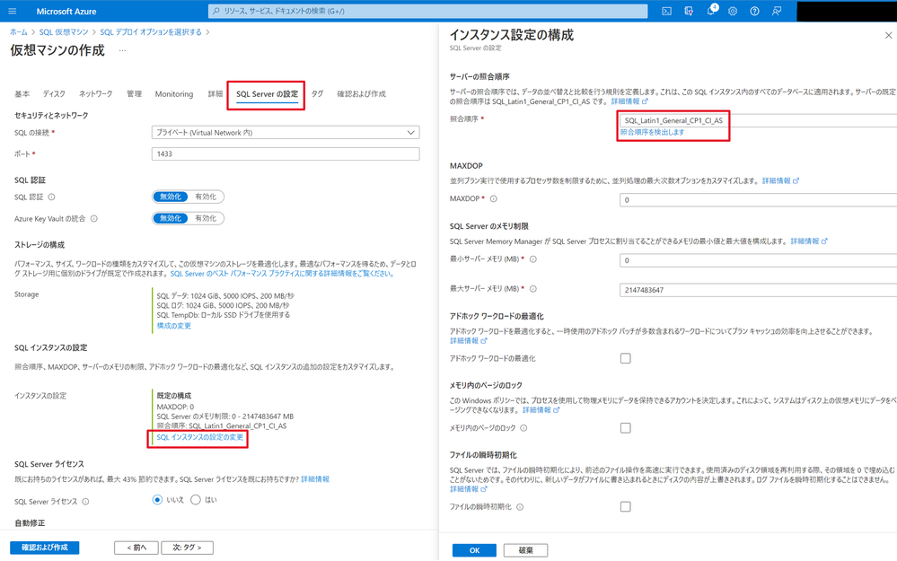
Task: Click the 最小サーバー メモリ (MB) field
Action: [x=758, y=260]
